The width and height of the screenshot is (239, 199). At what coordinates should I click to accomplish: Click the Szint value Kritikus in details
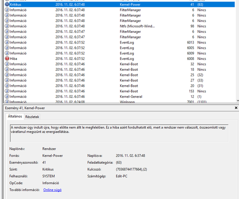coord(48,169)
